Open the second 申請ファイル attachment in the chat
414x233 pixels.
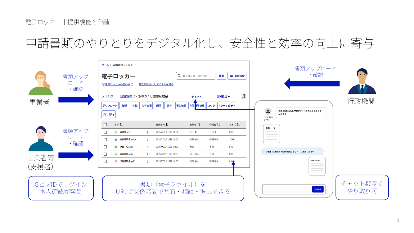coord(317,167)
